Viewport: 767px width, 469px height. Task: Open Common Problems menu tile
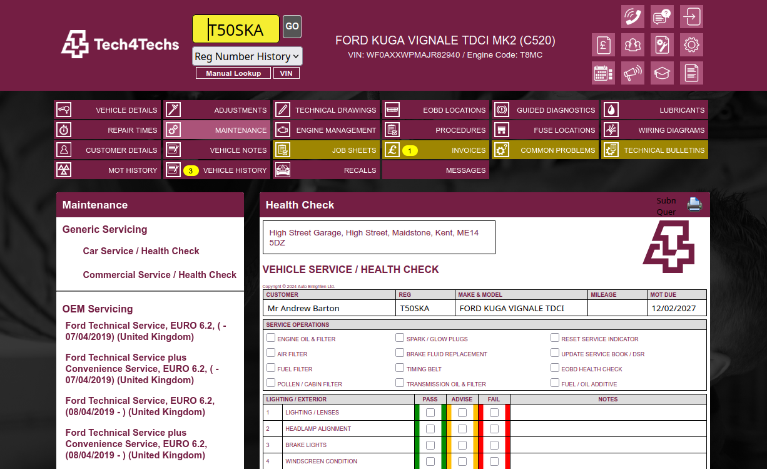click(x=545, y=150)
